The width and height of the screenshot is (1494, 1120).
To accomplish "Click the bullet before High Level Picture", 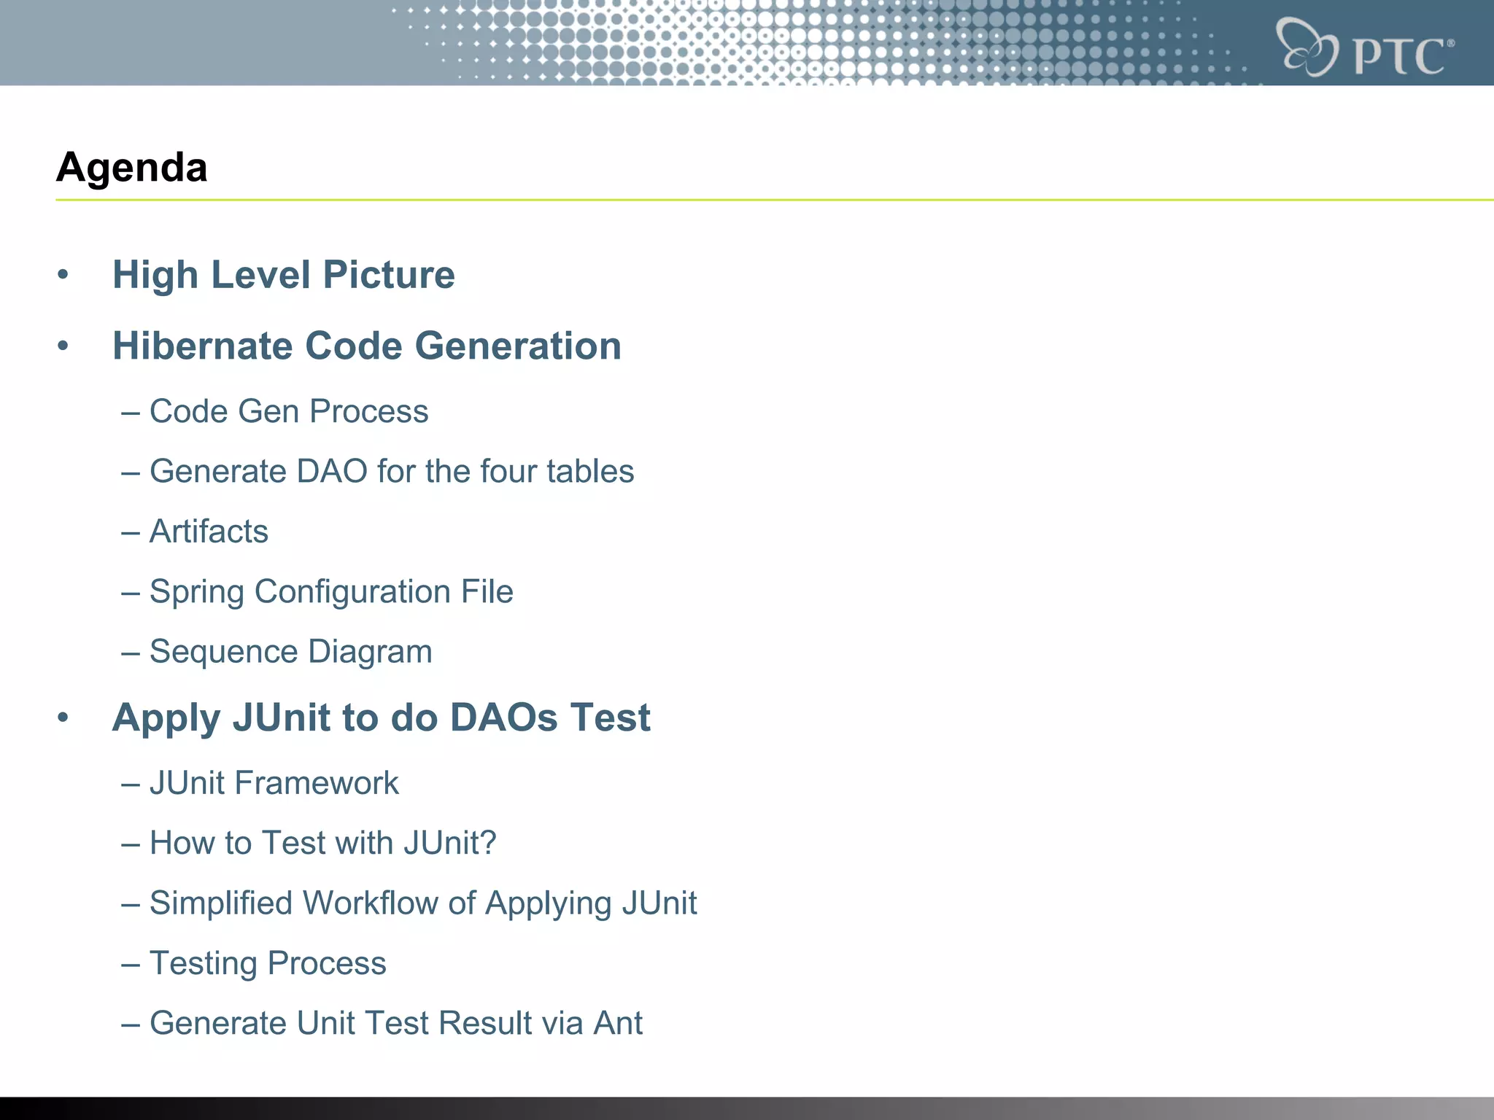I will (x=63, y=275).
